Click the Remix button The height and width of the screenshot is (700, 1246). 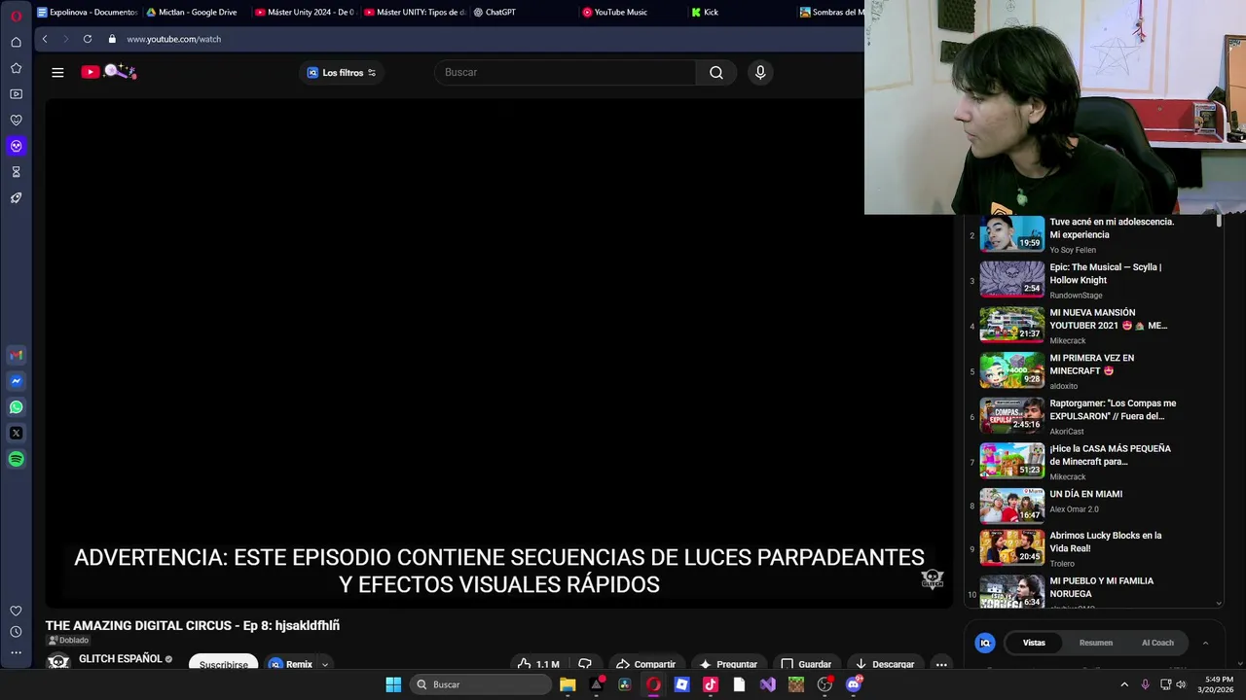tap(290, 665)
